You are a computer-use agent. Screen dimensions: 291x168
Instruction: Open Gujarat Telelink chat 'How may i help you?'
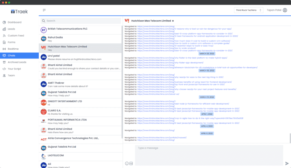tap(80, 94)
